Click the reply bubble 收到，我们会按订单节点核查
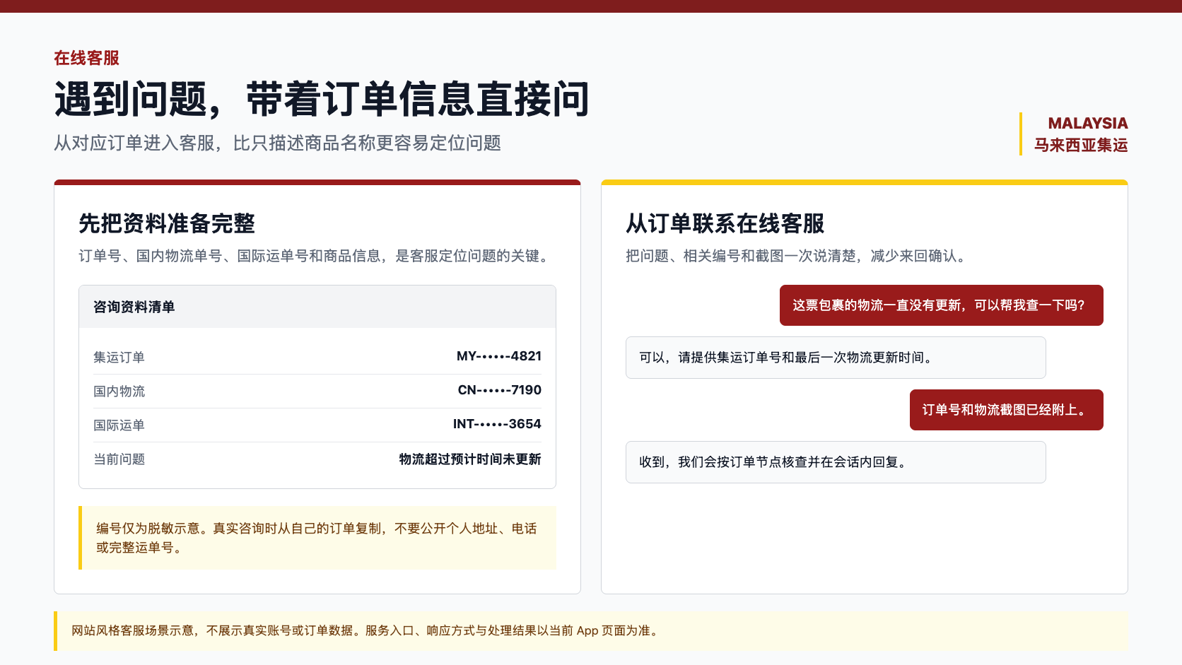The image size is (1182, 665). coord(836,462)
